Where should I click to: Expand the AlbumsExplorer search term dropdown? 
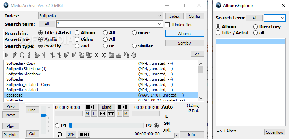pyautogui.click(x=282, y=18)
